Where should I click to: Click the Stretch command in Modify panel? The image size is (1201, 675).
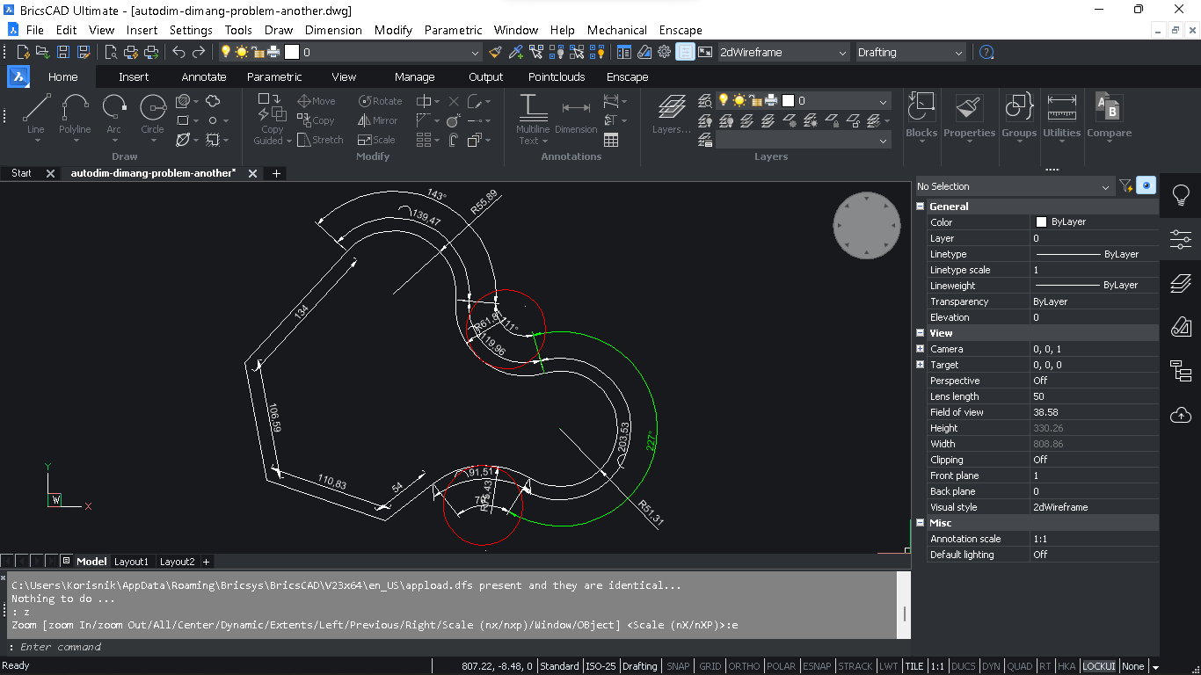coord(321,140)
